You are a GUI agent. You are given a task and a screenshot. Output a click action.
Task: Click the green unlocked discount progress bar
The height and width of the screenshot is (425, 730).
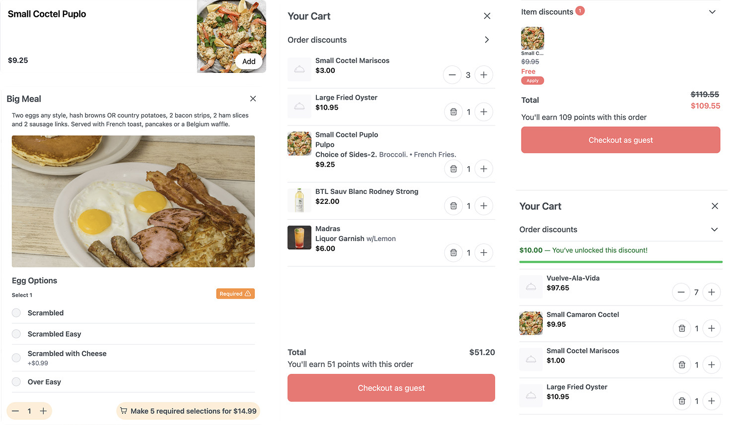pos(621,262)
